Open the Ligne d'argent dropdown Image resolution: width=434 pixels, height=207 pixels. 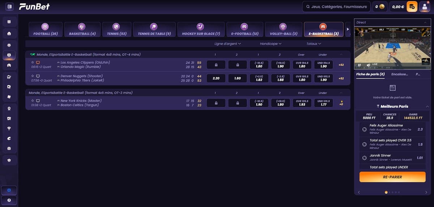coord(227,44)
